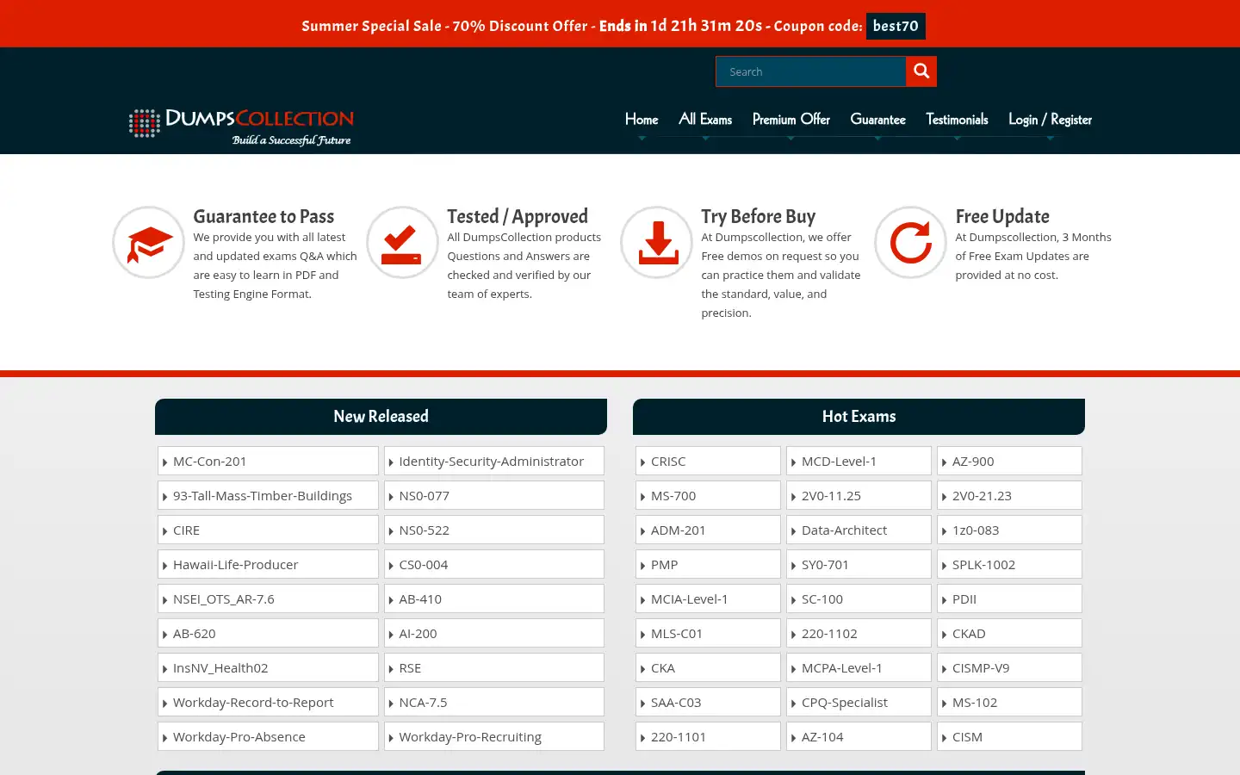Open the 220-1101 hot exam
The height and width of the screenshot is (775, 1240).
pos(708,736)
